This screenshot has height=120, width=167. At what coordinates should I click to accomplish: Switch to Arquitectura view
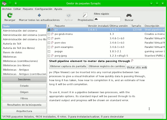[x=24, y=111]
